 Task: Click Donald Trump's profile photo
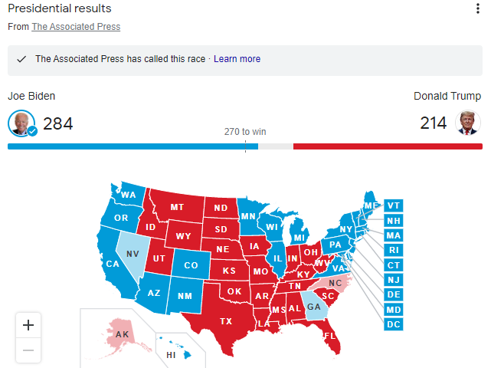pos(468,123)
